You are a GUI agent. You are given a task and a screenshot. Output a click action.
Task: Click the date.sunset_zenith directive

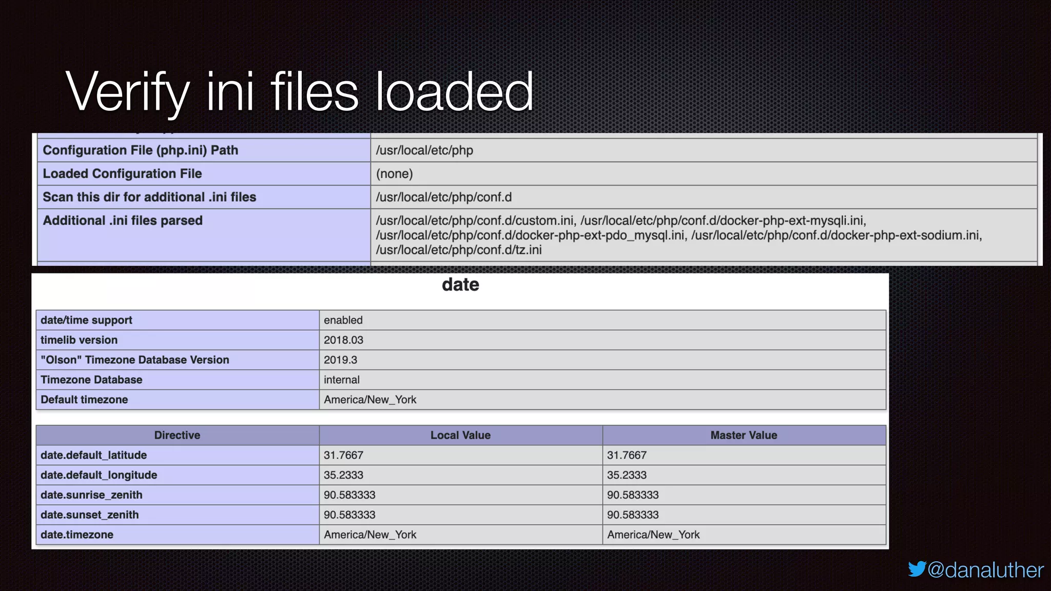89,515
